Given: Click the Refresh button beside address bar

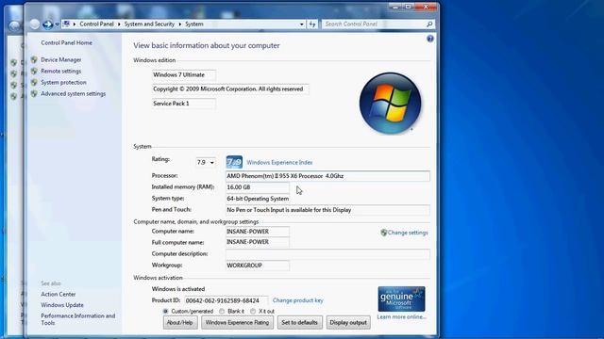Looking at the screenshot, I should 312,24.
